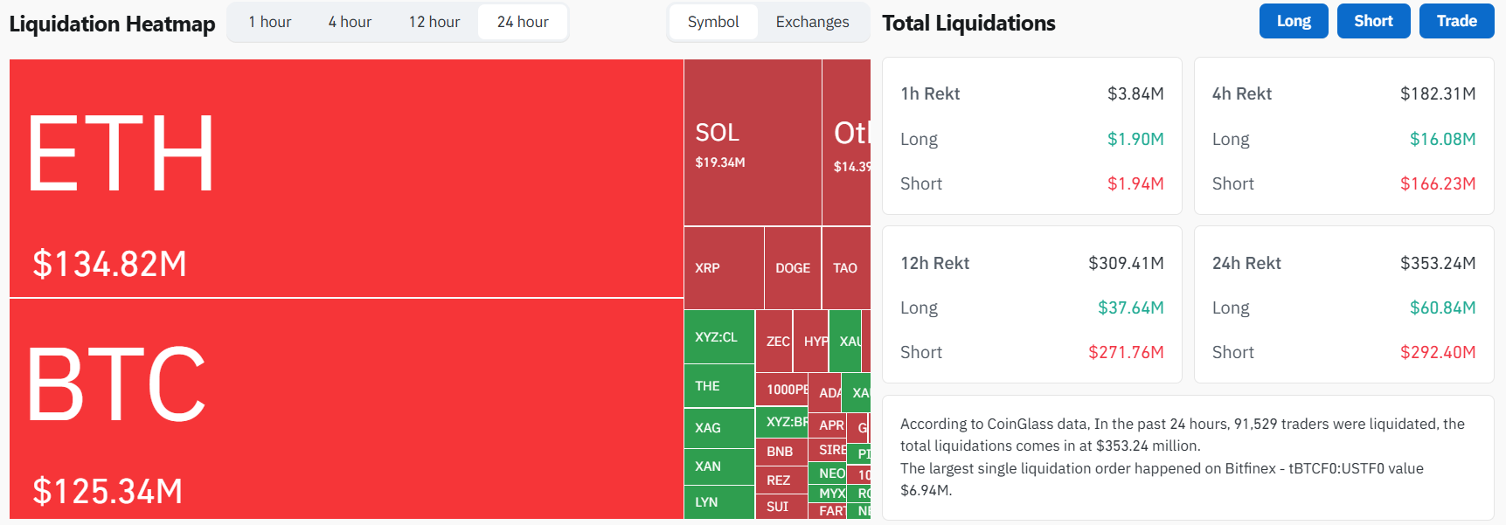Toggle heatmap view to Exchanges
The image size is (1506, 525).
812,22
